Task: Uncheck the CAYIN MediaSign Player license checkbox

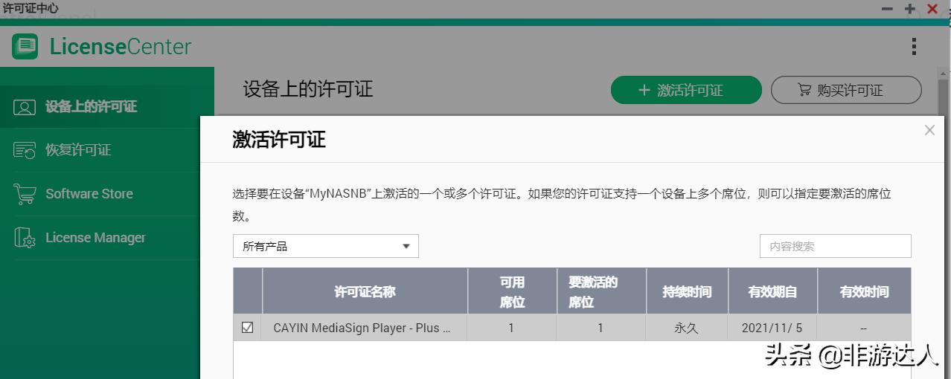Action: [248, 327]
